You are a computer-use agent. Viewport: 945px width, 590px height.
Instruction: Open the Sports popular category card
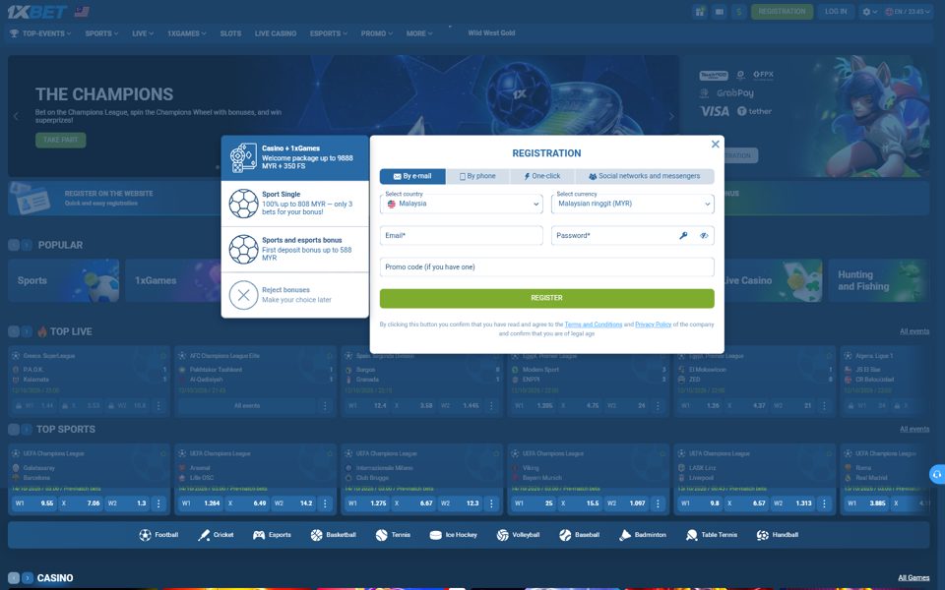pyautogui.click(x=64, y=280)
